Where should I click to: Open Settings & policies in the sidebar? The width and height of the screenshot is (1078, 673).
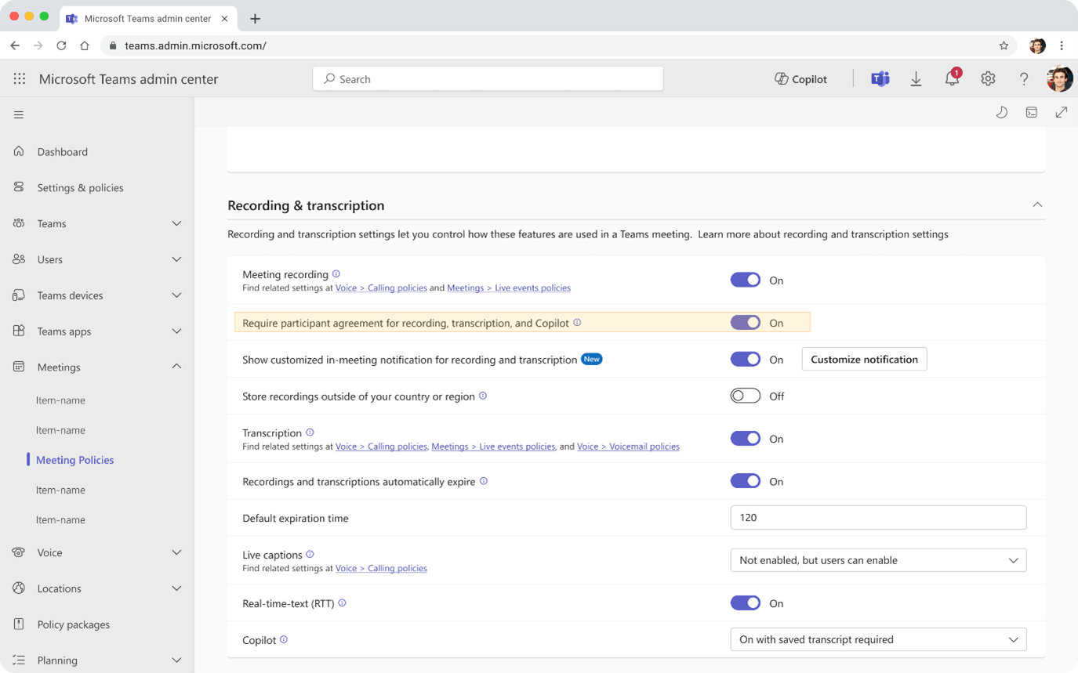coord(81,188)
